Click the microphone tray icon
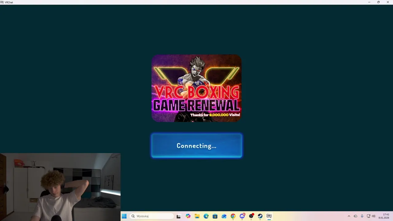393x221 pixels. coord(362,216)
